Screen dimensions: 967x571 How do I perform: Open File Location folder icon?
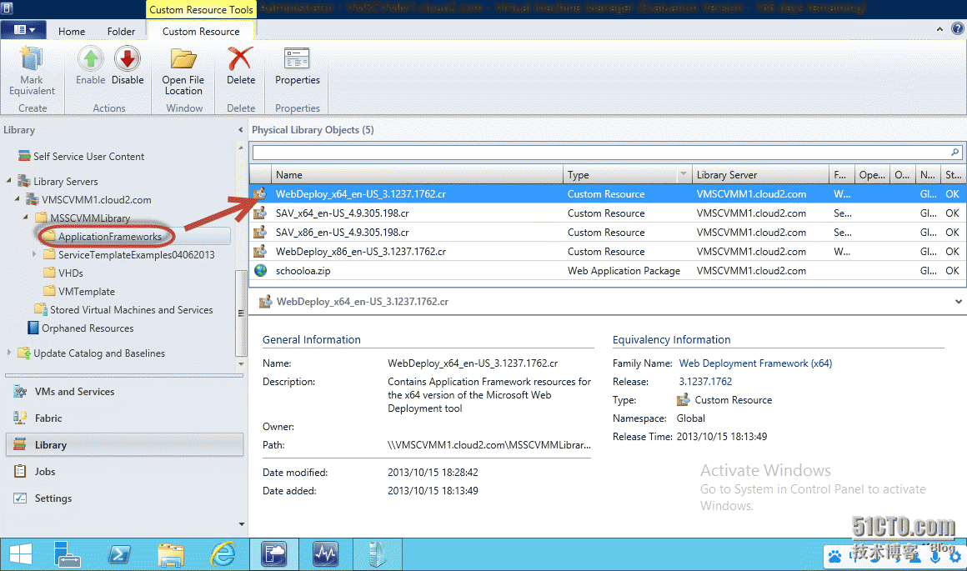click(183, 59)
